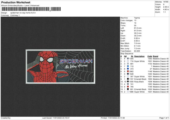
Task: Click the Description column header
Action: [139, 56]
